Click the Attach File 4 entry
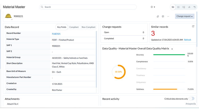This screenshot has width=199, height=112. (12, 104)
